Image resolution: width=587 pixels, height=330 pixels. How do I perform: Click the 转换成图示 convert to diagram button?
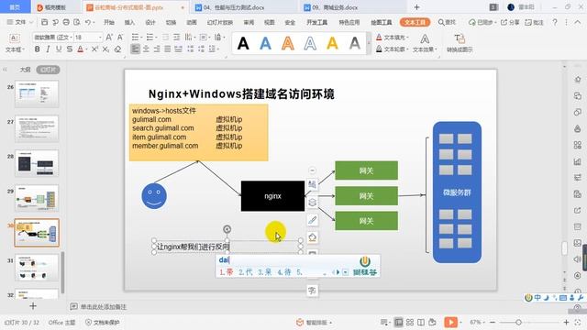pyautogui.click(x=460, y=43)
